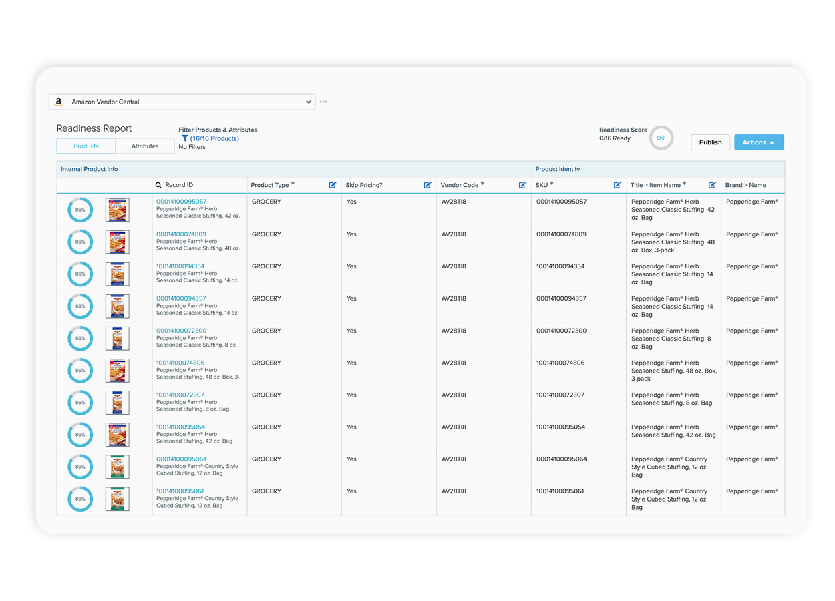Open record 00014100095064
The height and width of the screenshot is (601, 835).
(x=182, y=459)
